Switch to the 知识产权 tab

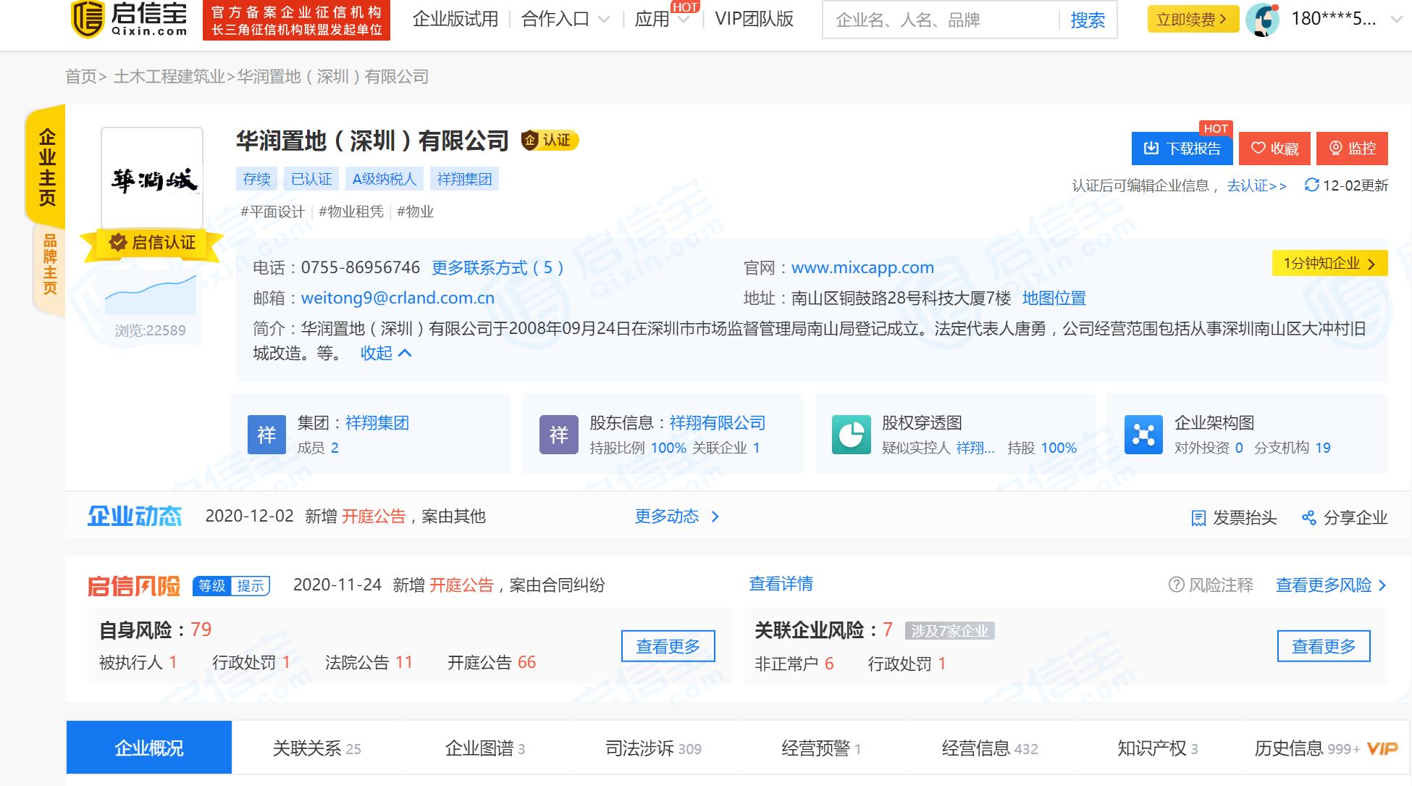(x=1156, y=748)
